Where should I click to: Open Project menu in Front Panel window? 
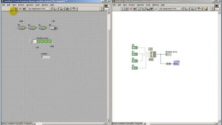[21, 5]
